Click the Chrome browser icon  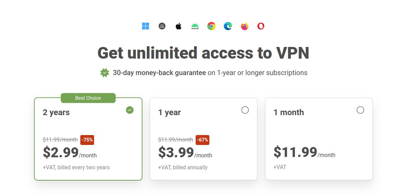tap(211, 26)
